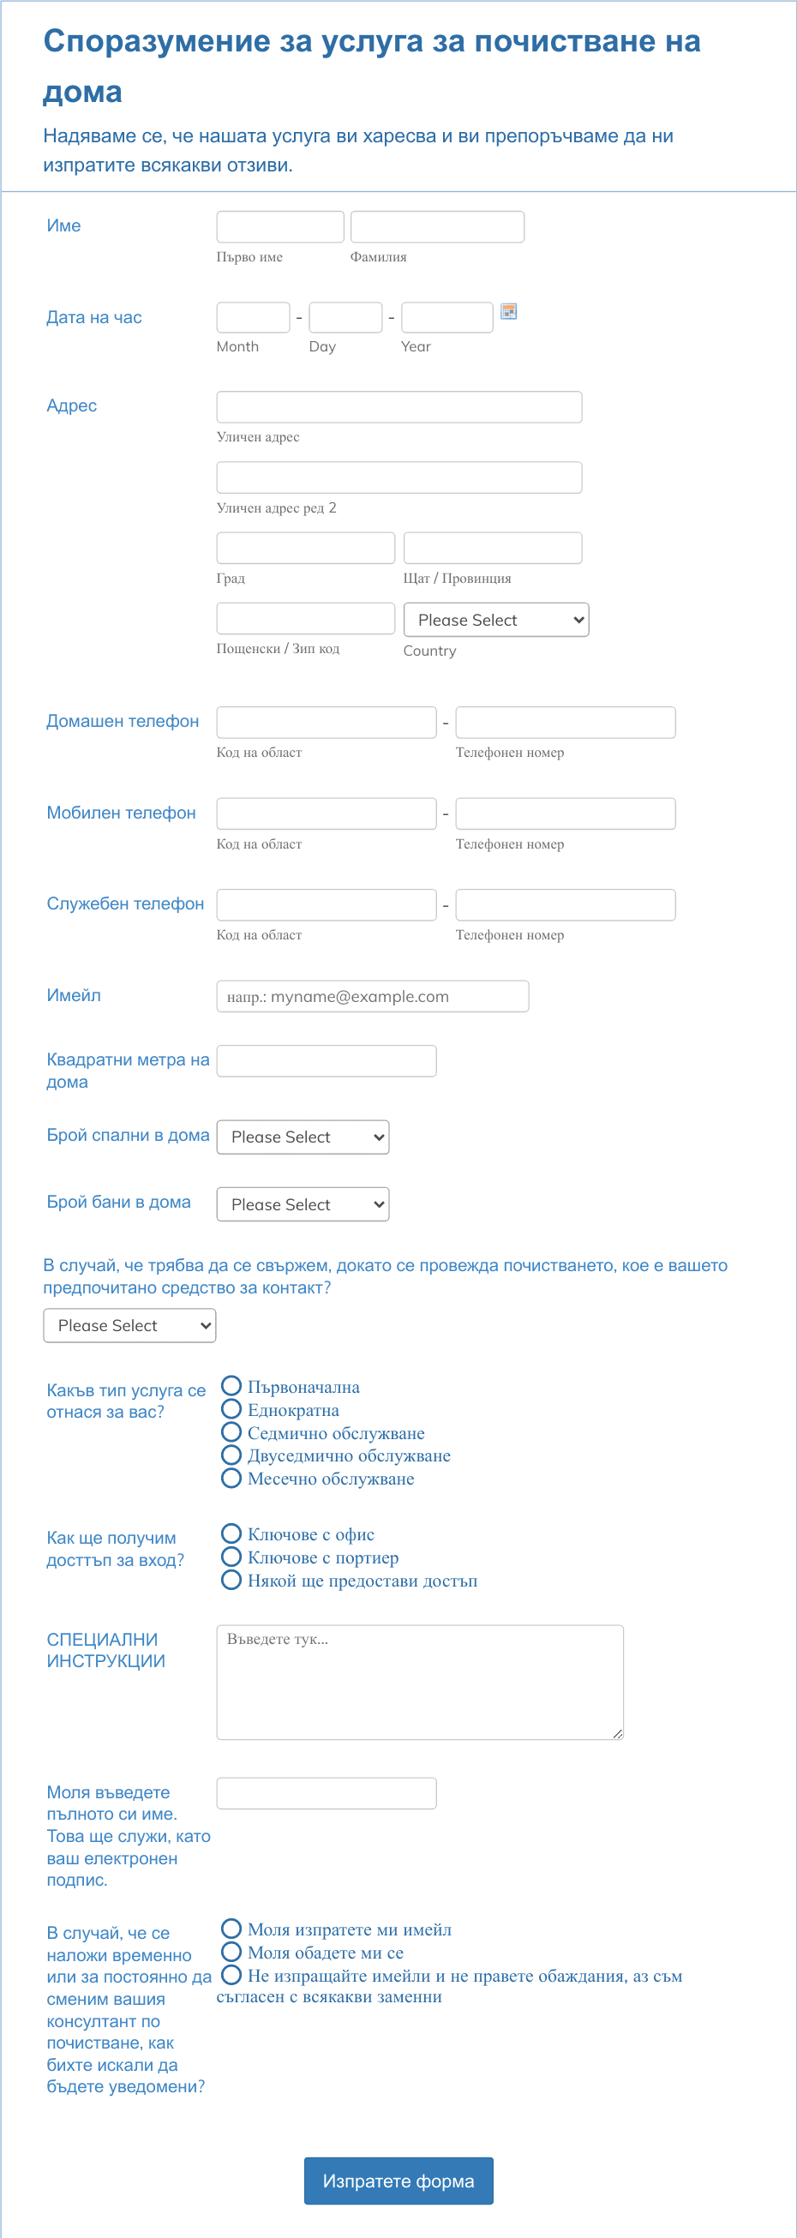Click the Month date field
The image size is (797, 2238).
(254, 317)
